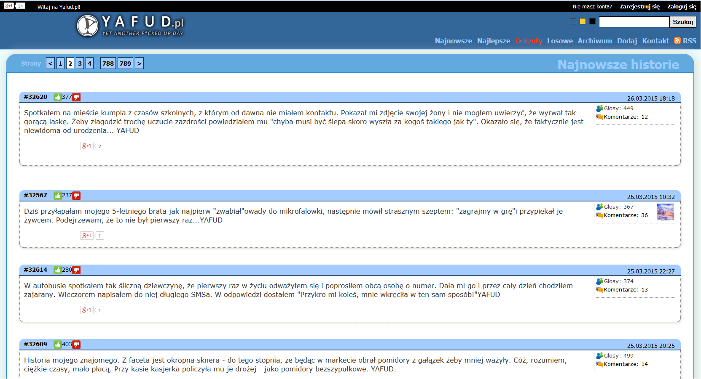
Task: Focus the search input field
Action: [634, 22]
